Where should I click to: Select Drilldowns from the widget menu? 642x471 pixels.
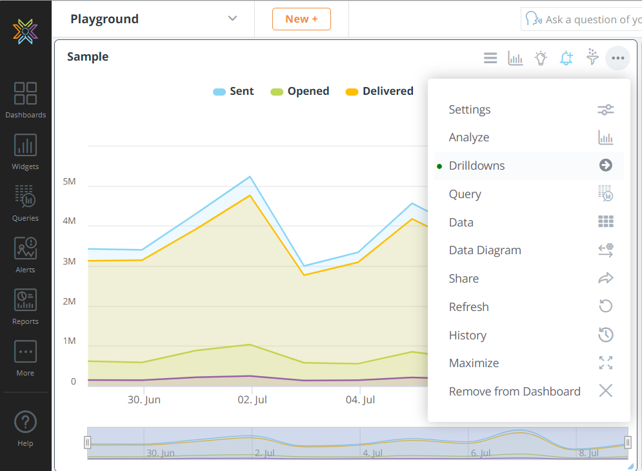[x=477, y=166]
